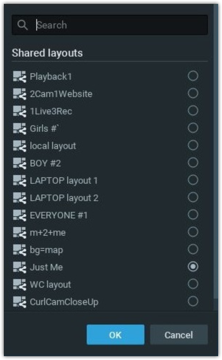This screenshot has height=360, width=222.
Task: Click the layout icon beside CurlCamCloseUp
Action: coord(20,302)
